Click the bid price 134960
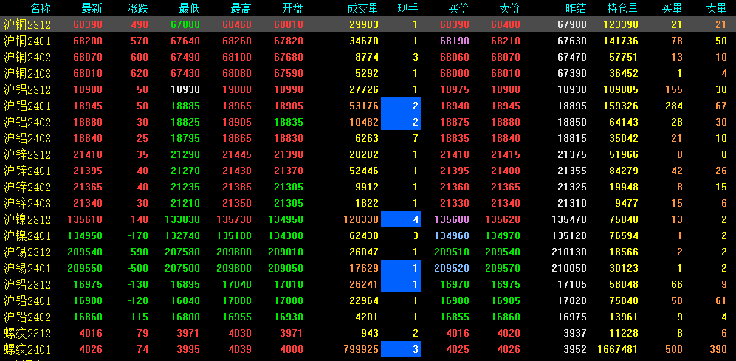Image resolution: width=736 pixels, height=361 pixels. coord(453,235)
